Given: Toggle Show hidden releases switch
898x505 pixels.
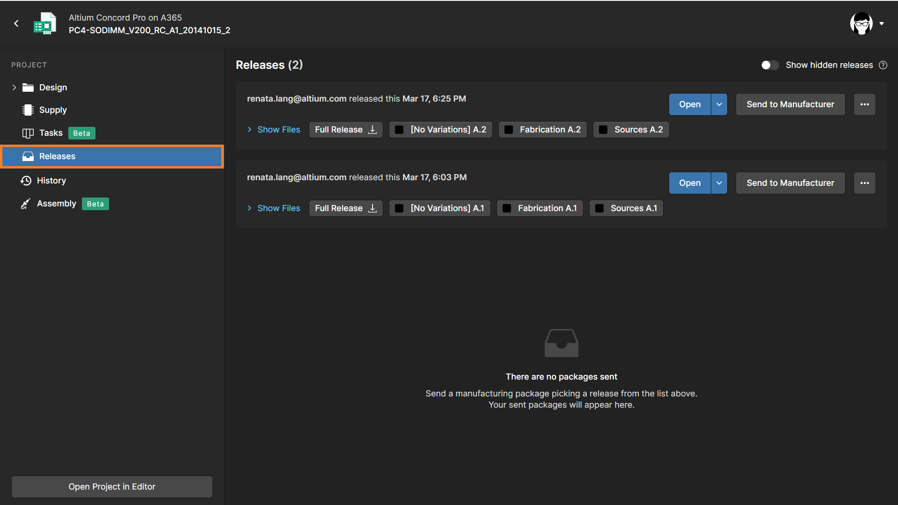Looking at the screenshot, I should 770,65.
